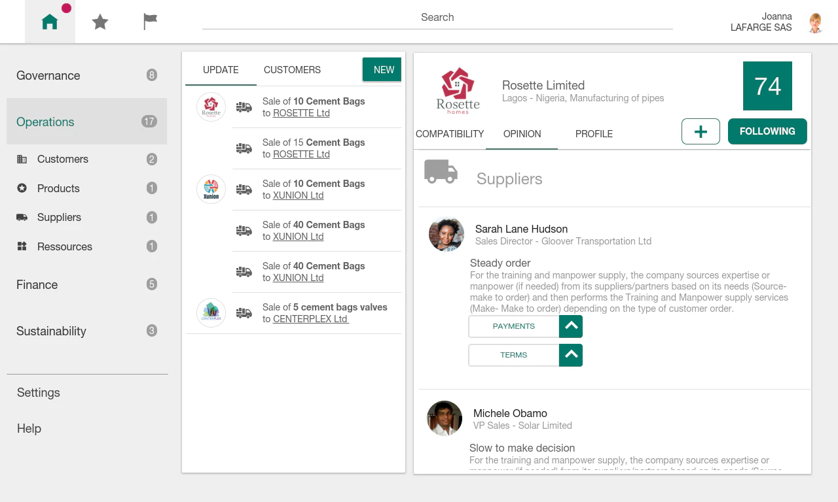The image size is (838, 502).
Task: Collapse the Operations section
Action: pyautogui.click(x=86, y=122)
